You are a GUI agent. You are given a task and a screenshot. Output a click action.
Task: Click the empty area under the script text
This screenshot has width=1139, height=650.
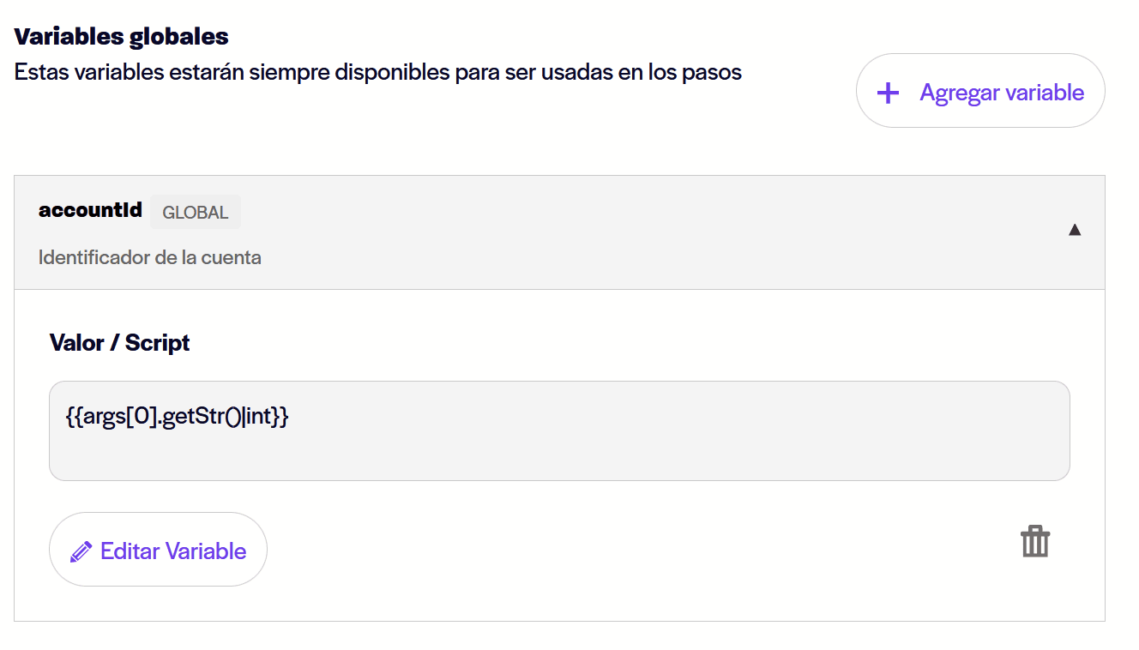pos(559,456)
